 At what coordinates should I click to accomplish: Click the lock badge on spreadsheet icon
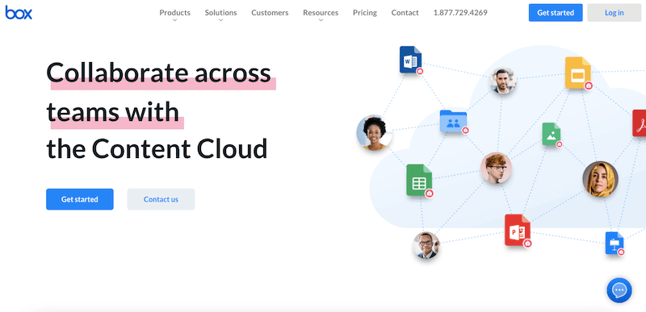coord(430,193)
